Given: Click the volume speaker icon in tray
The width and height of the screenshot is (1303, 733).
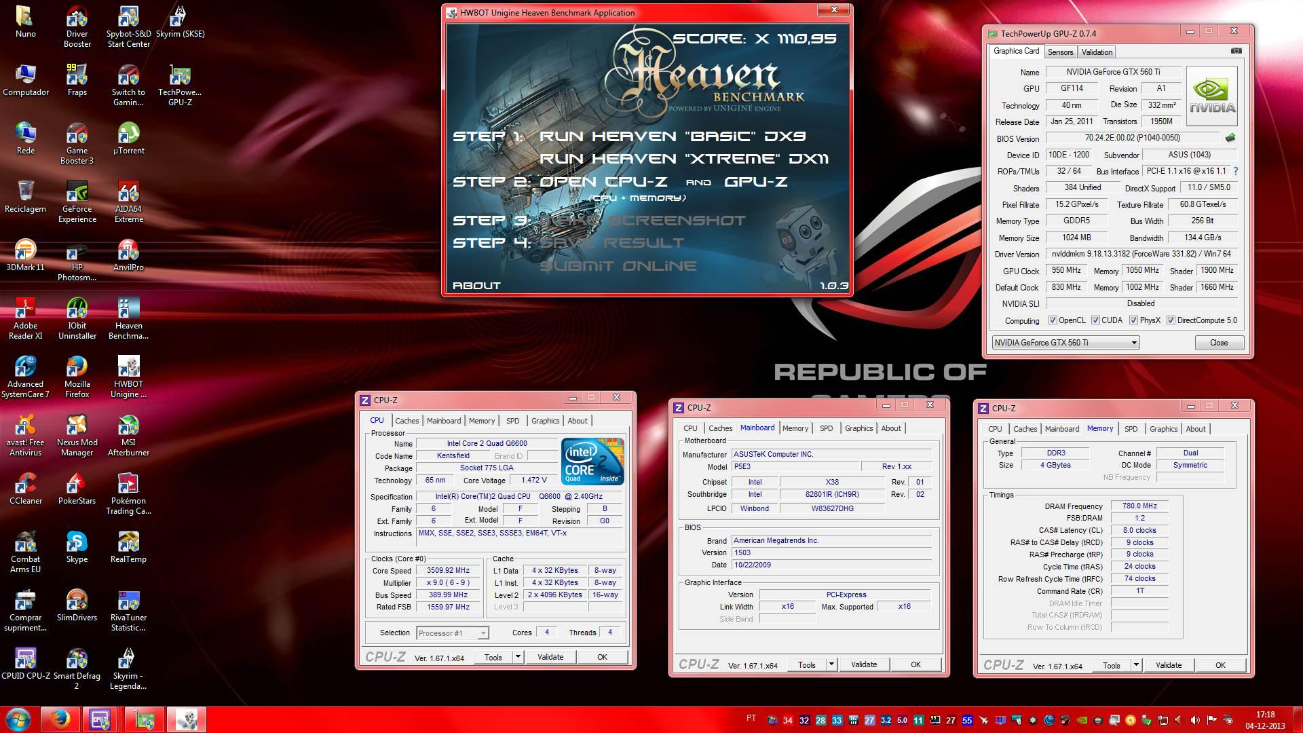Looking at the screenshot, I should (1195, 720).
